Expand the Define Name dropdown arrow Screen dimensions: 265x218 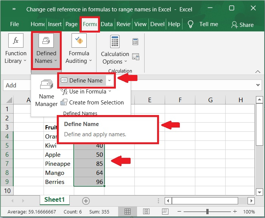click(109, 80)
